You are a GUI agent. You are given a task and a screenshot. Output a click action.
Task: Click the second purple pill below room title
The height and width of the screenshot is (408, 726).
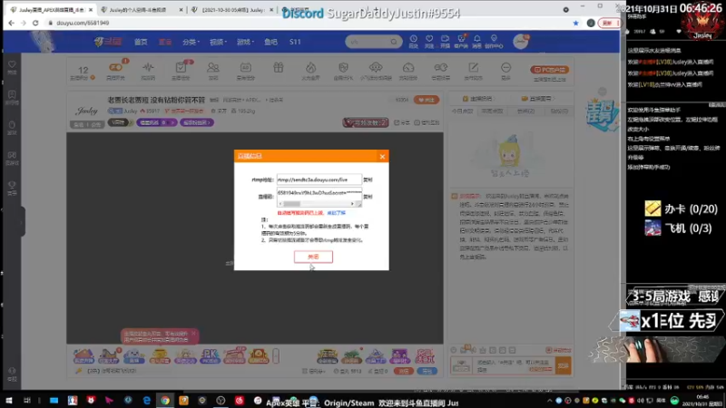tap(197, 122)
